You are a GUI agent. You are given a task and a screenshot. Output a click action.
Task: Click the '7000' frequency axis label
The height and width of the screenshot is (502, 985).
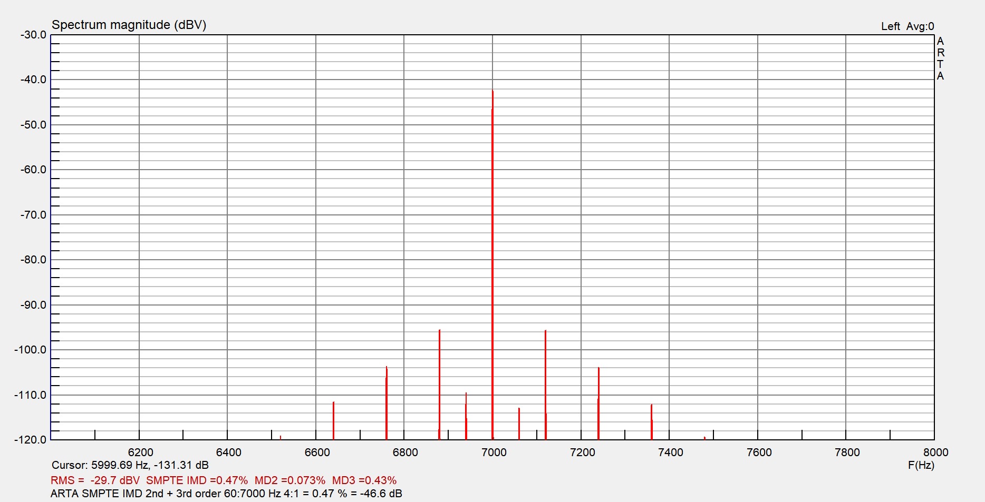click(494, 452)
